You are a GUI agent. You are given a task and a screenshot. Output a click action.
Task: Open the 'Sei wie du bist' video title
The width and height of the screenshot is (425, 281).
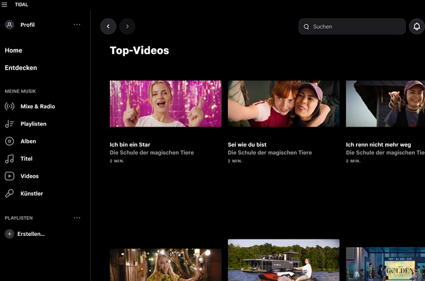tap(247, 145)
